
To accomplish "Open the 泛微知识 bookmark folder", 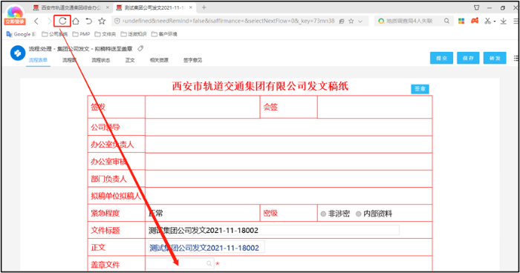I will tap(134, 34).
